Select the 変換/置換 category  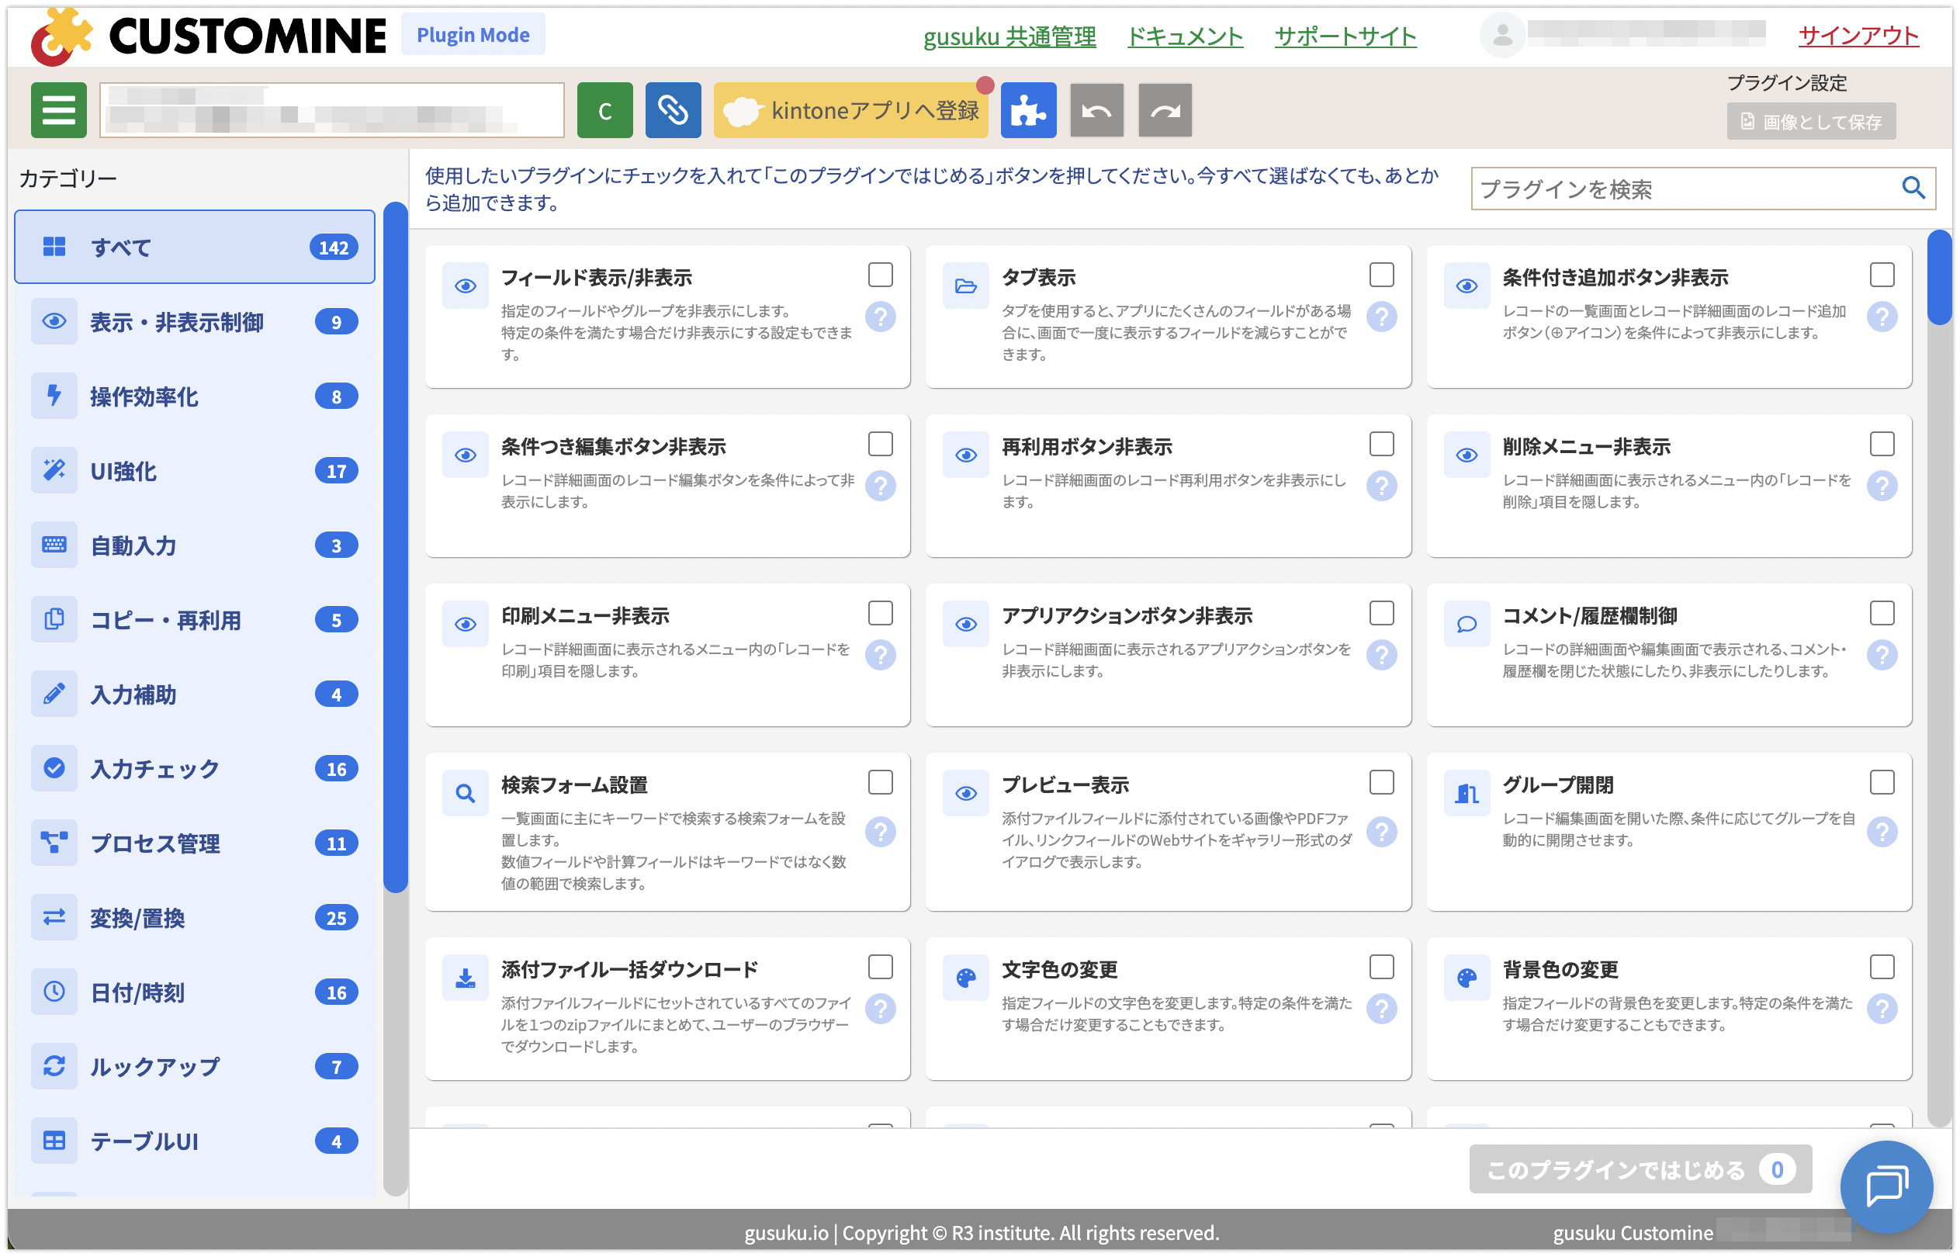tap(194, 918)
